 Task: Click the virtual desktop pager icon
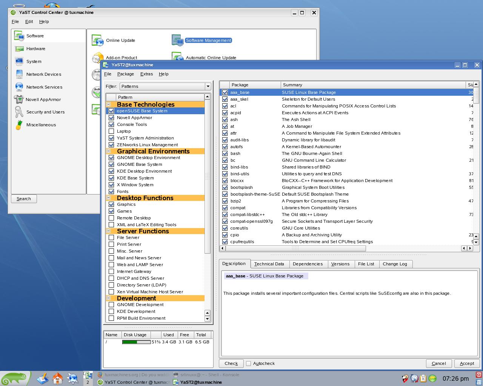[x=88, y=378]
